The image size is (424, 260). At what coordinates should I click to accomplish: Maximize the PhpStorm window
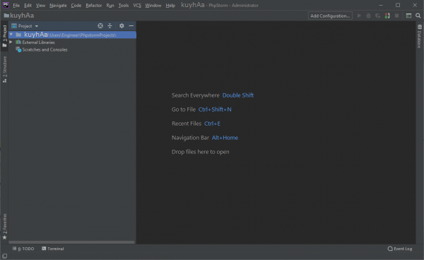pos(398,5)
